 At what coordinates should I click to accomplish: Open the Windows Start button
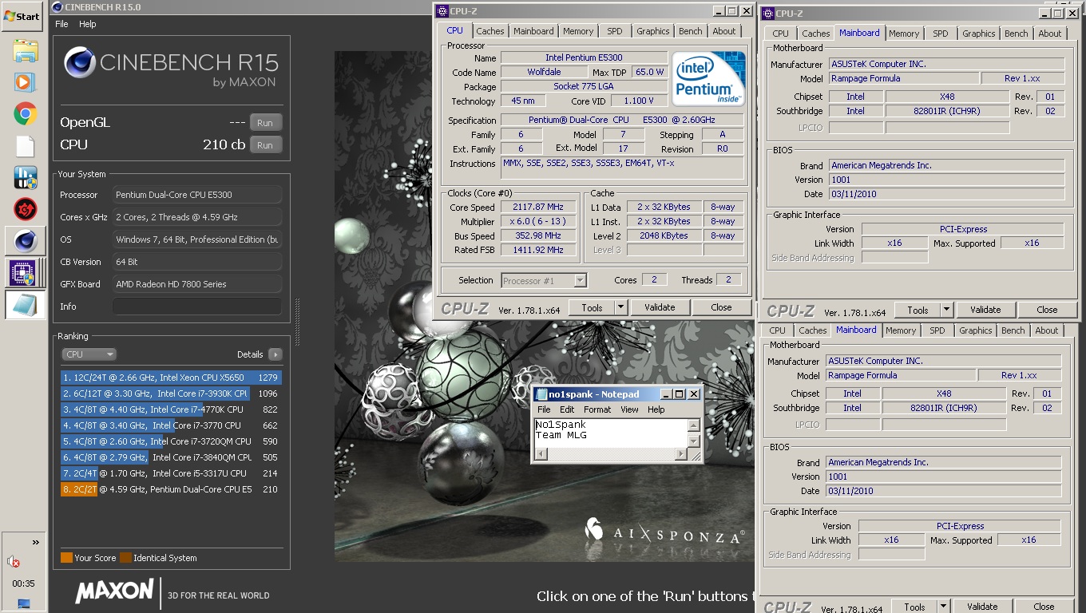click(x=22, y=16)
